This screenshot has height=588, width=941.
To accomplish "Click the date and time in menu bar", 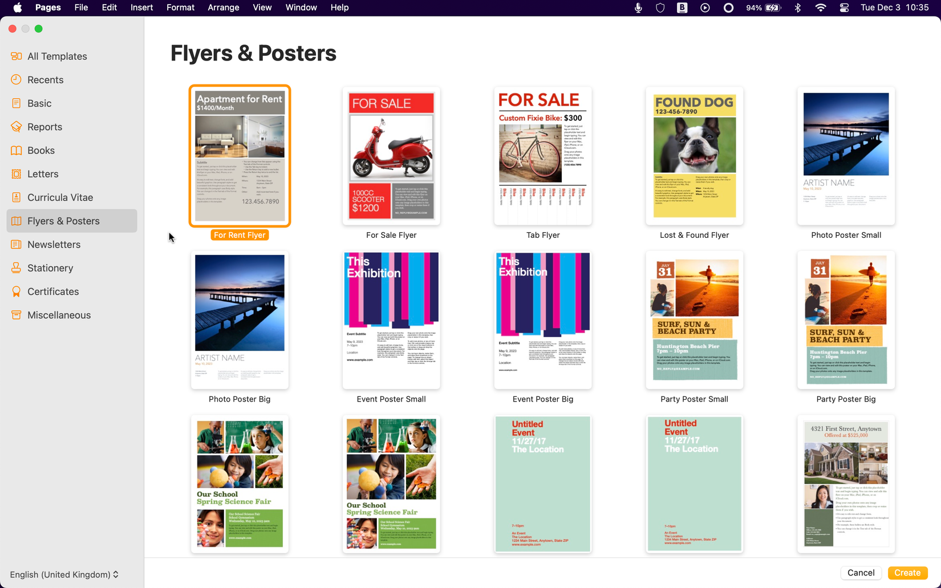I will click(x=894, y=7).
